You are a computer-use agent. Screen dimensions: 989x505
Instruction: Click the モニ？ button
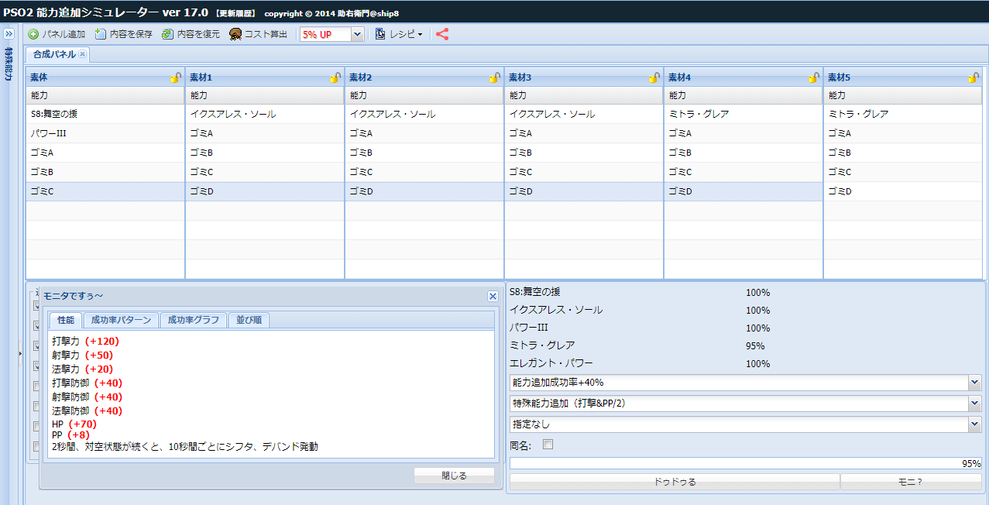(911, 482)
